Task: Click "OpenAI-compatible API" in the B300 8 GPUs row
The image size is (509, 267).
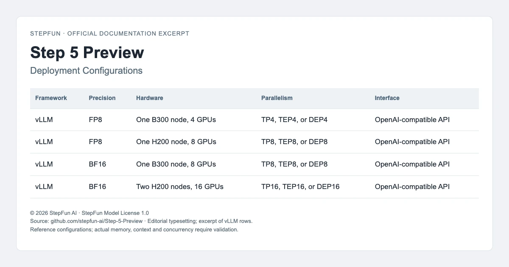Action: (x=412, y=164)
